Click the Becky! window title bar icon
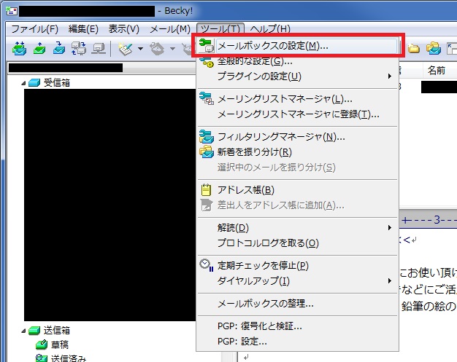This screenshot has height=362, width=457. click(x=12, y=11)
